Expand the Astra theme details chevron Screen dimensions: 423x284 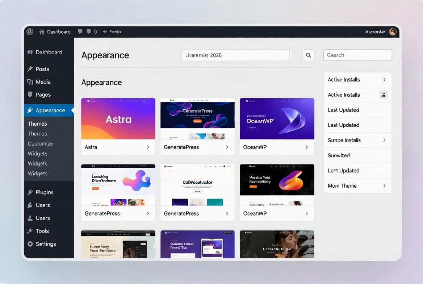(148, 147)
